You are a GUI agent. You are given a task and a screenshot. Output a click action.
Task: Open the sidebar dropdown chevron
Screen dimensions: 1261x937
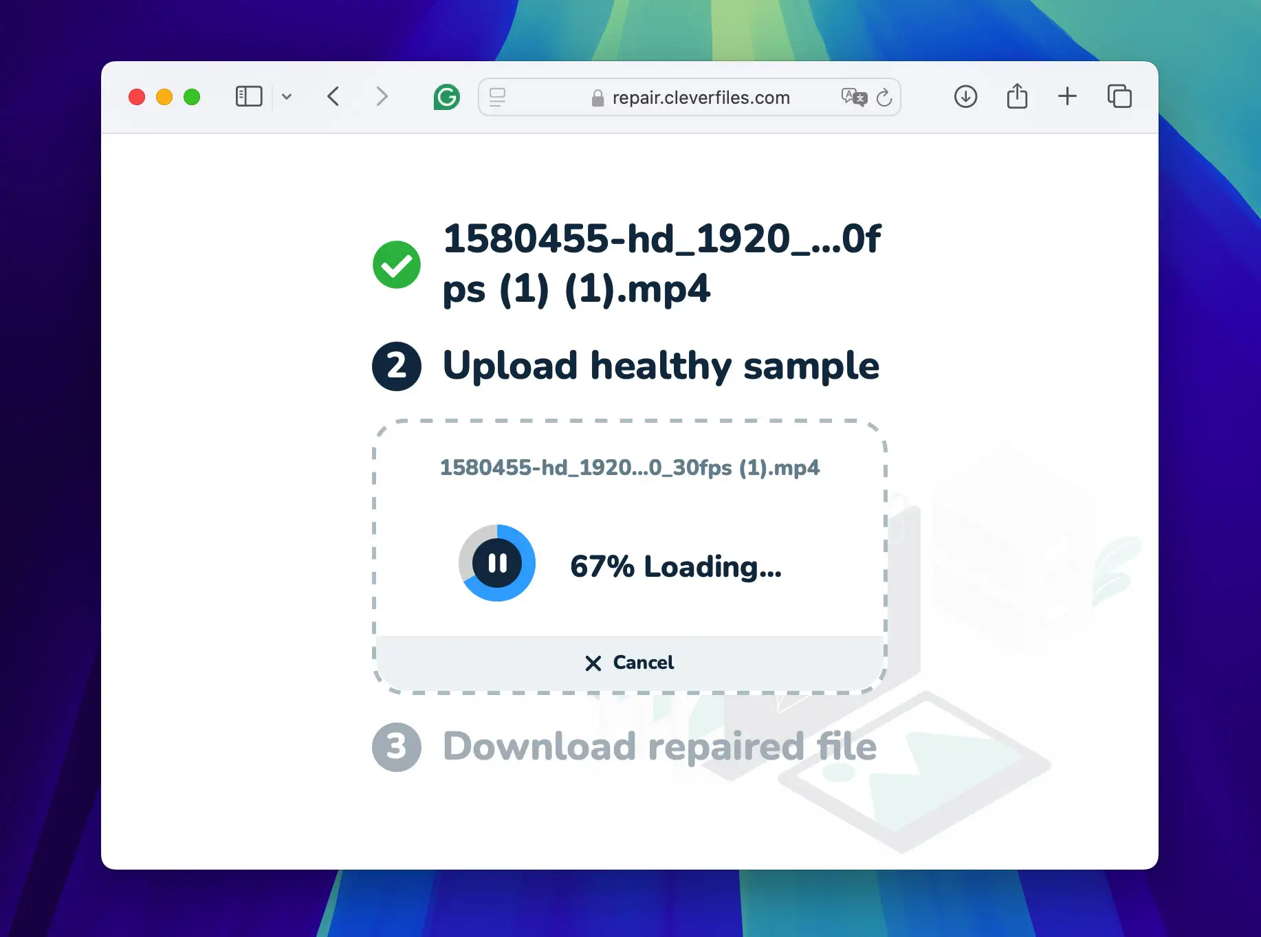click(x=287, y=97)
